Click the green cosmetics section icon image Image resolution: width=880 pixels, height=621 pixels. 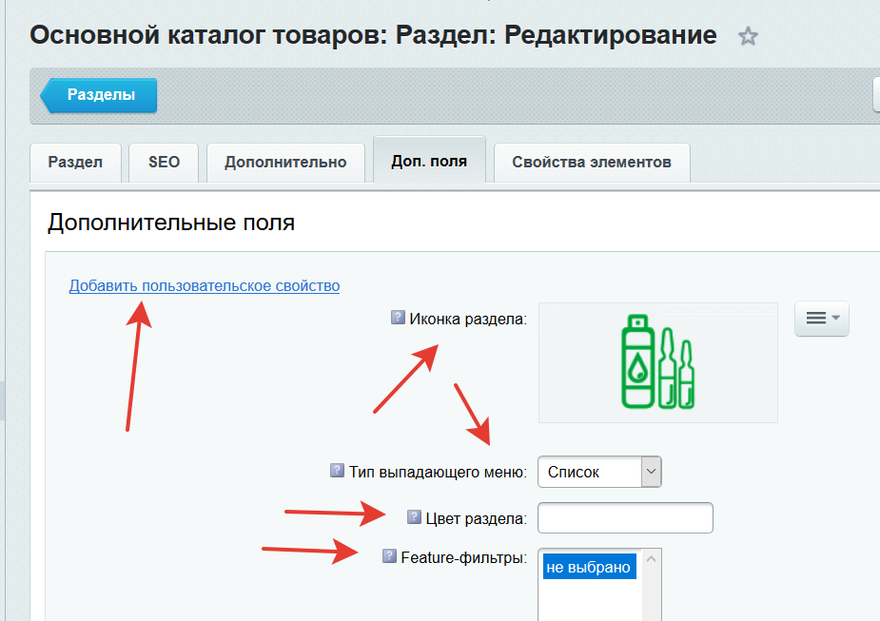[x=658, y=362]
